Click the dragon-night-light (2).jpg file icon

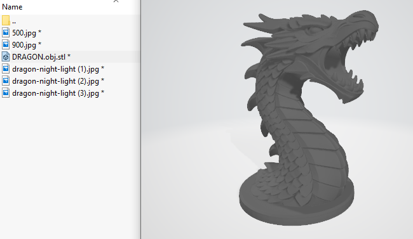pos(6,81)
